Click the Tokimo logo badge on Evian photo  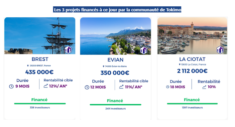[x=144, y=50]
